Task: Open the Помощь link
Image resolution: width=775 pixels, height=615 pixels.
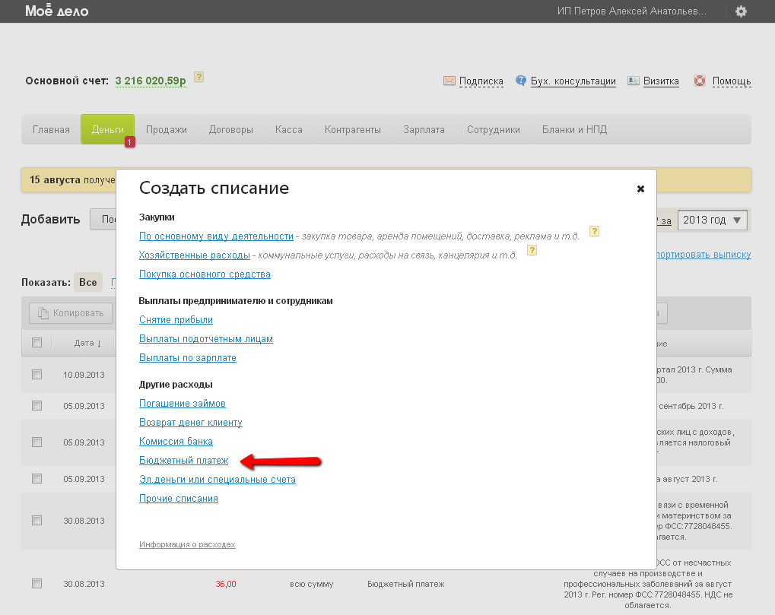Action: click(732, 81)
